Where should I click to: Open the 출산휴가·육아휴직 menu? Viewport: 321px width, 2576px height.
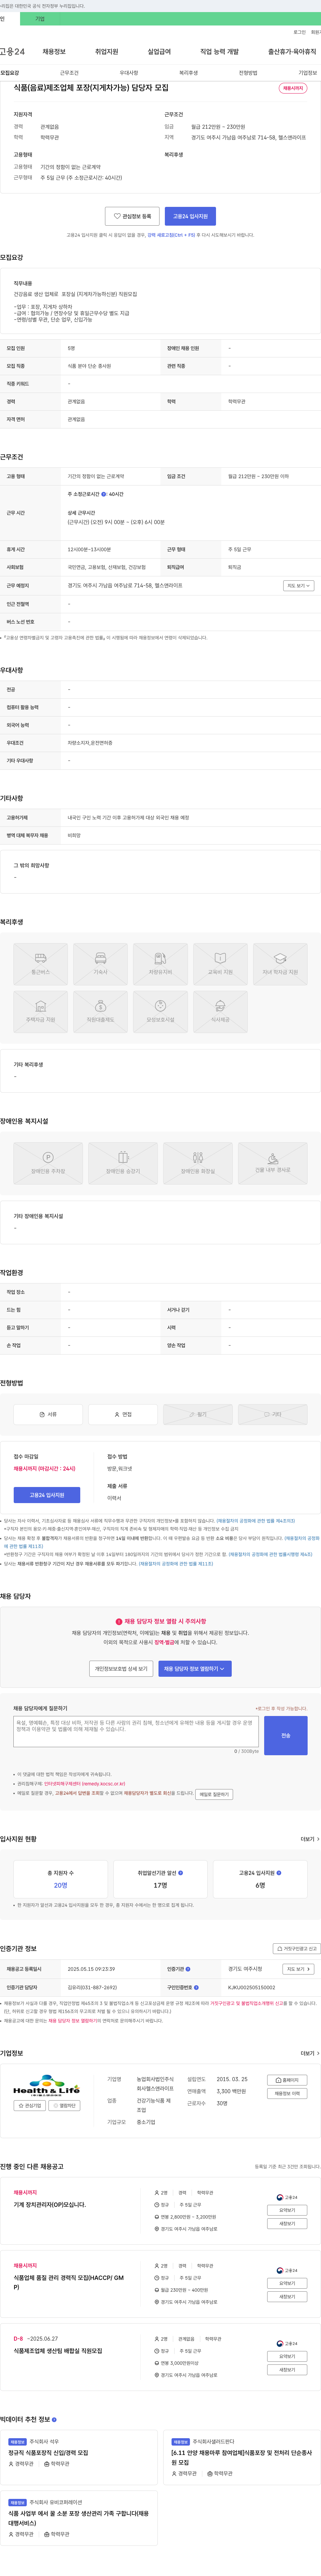pyautogui.click(x=292, y=52)
